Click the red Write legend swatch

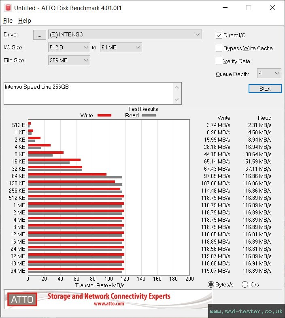click(104, 115)
